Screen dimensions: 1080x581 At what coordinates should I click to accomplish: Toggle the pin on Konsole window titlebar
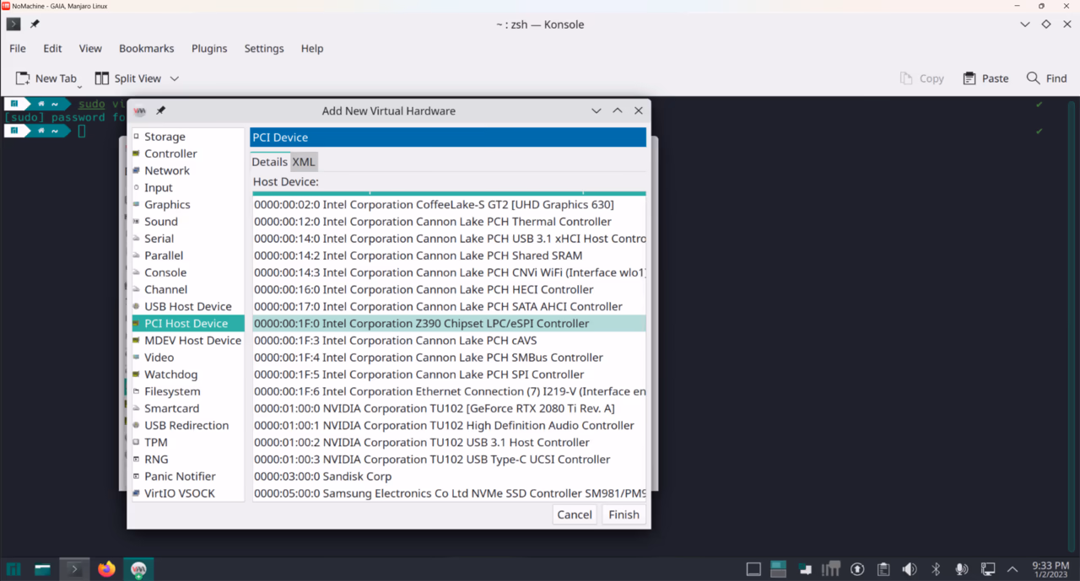[34, 24]
